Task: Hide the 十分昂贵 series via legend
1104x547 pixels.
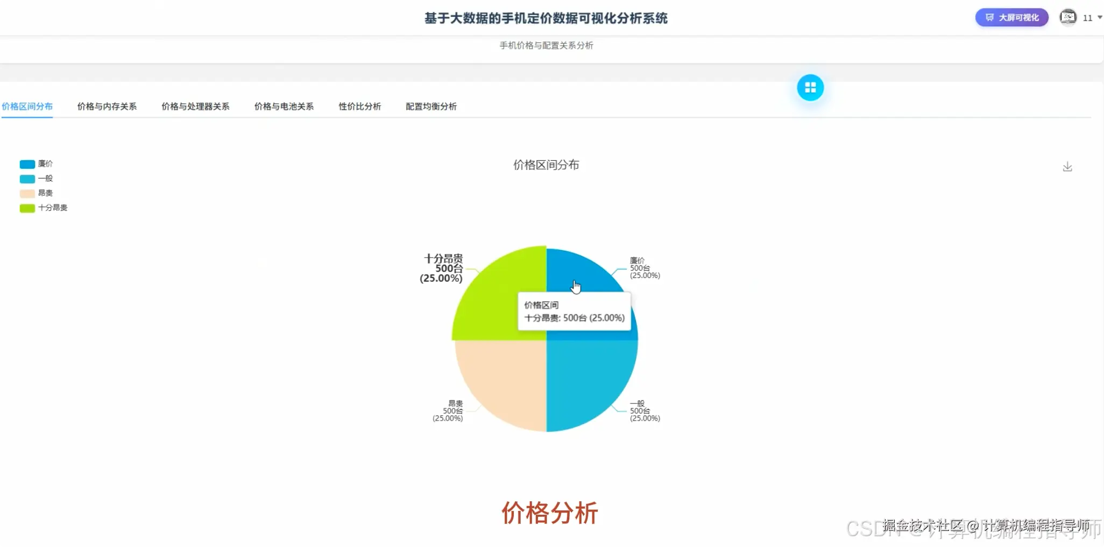Action: pyautogui.click(x=43, y=208)
